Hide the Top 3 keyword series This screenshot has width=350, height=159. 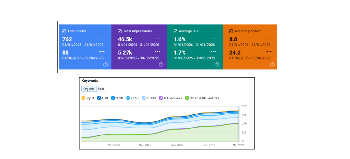[83, 98]
